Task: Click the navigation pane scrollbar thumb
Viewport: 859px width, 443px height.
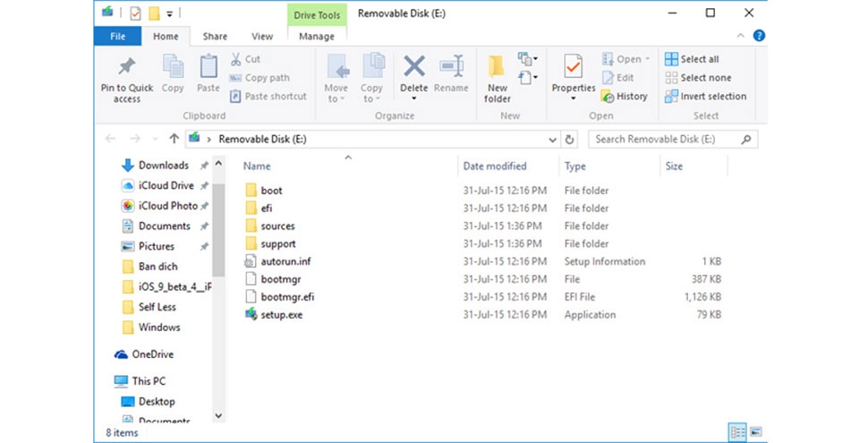Action: (218, 230)
